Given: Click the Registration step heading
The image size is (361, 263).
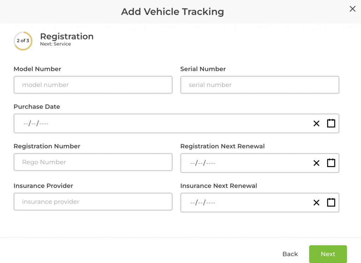Looking at the screenshot, I should [x=67, y=36].
